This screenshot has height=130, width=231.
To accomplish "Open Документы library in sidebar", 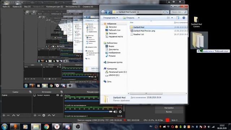I will coord(112,49).
